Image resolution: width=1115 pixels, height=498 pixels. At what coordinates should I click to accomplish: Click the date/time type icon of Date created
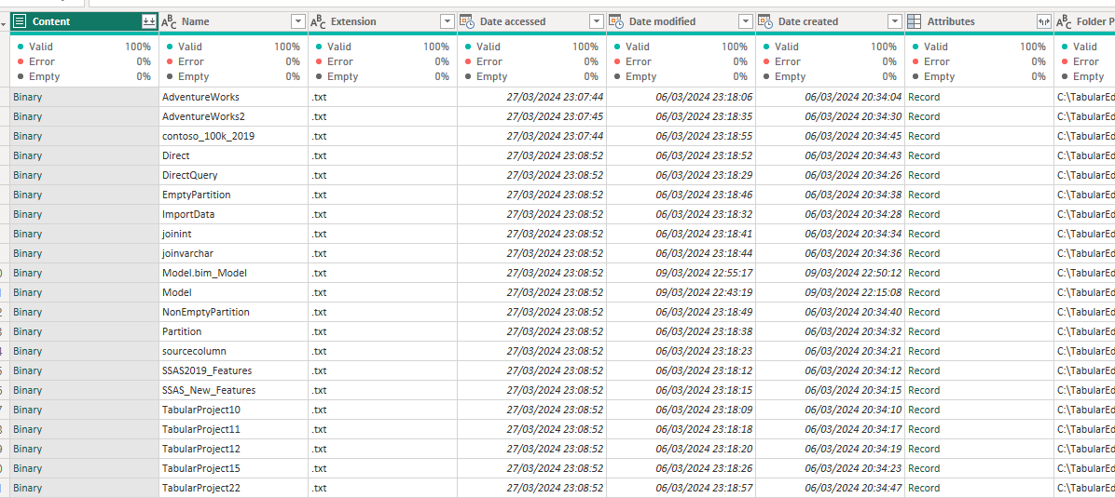pos(765,22)
